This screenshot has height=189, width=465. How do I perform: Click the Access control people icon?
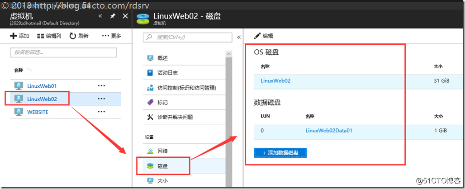151,88
